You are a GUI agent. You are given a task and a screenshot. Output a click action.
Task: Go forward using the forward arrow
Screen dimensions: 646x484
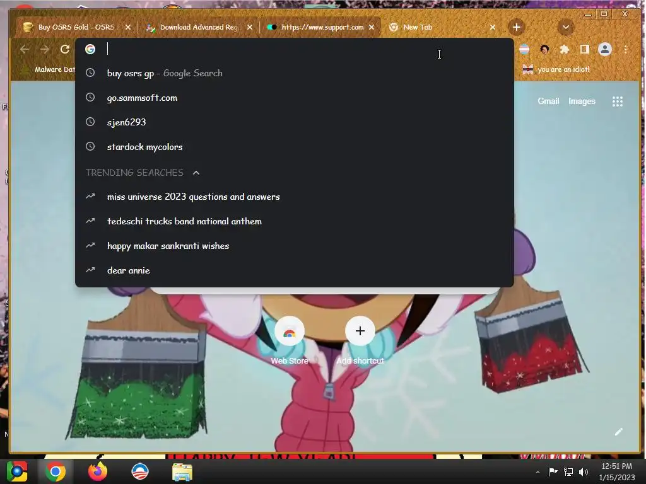tap(45, 49)
